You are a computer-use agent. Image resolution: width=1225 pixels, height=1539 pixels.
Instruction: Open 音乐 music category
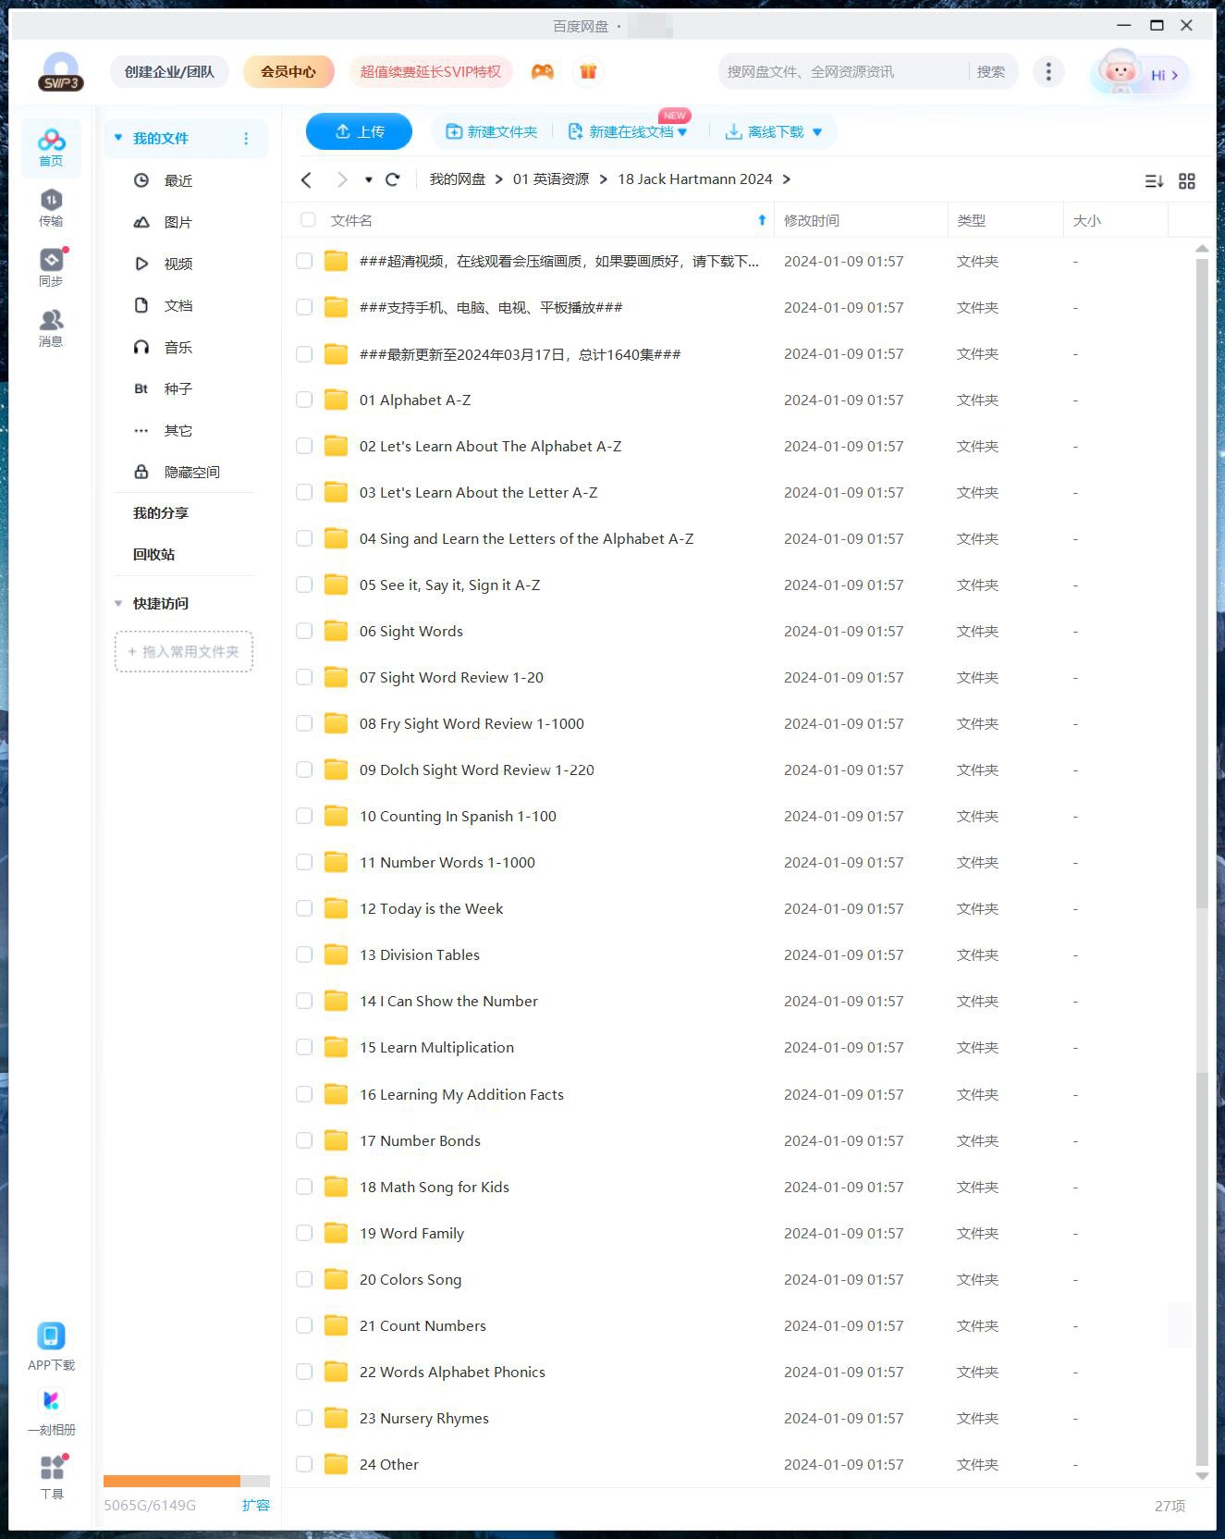point(178,347)
